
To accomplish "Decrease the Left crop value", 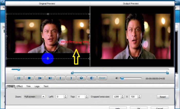I will pyautogui.click(x=65, y=98).
